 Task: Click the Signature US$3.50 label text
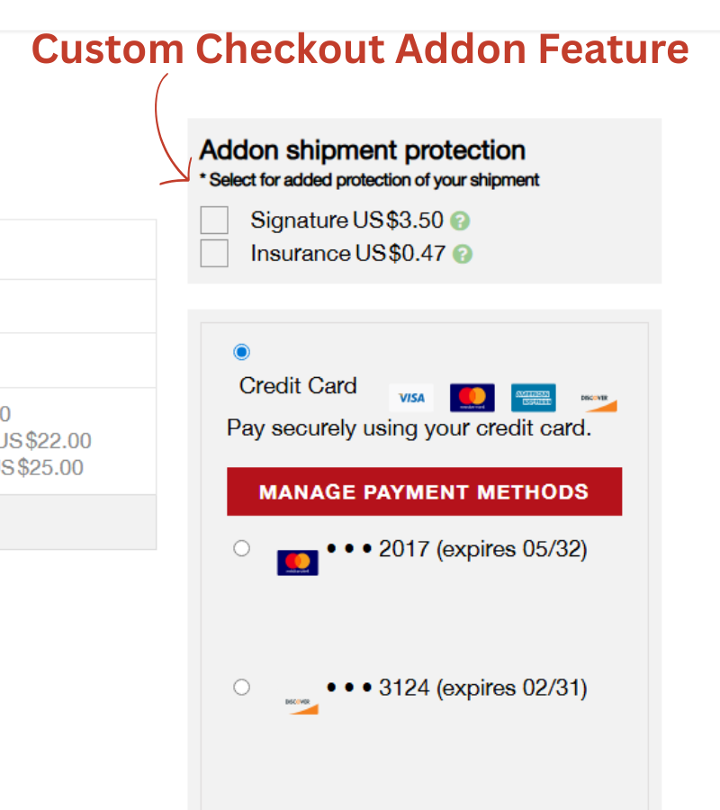pos(346,220)
